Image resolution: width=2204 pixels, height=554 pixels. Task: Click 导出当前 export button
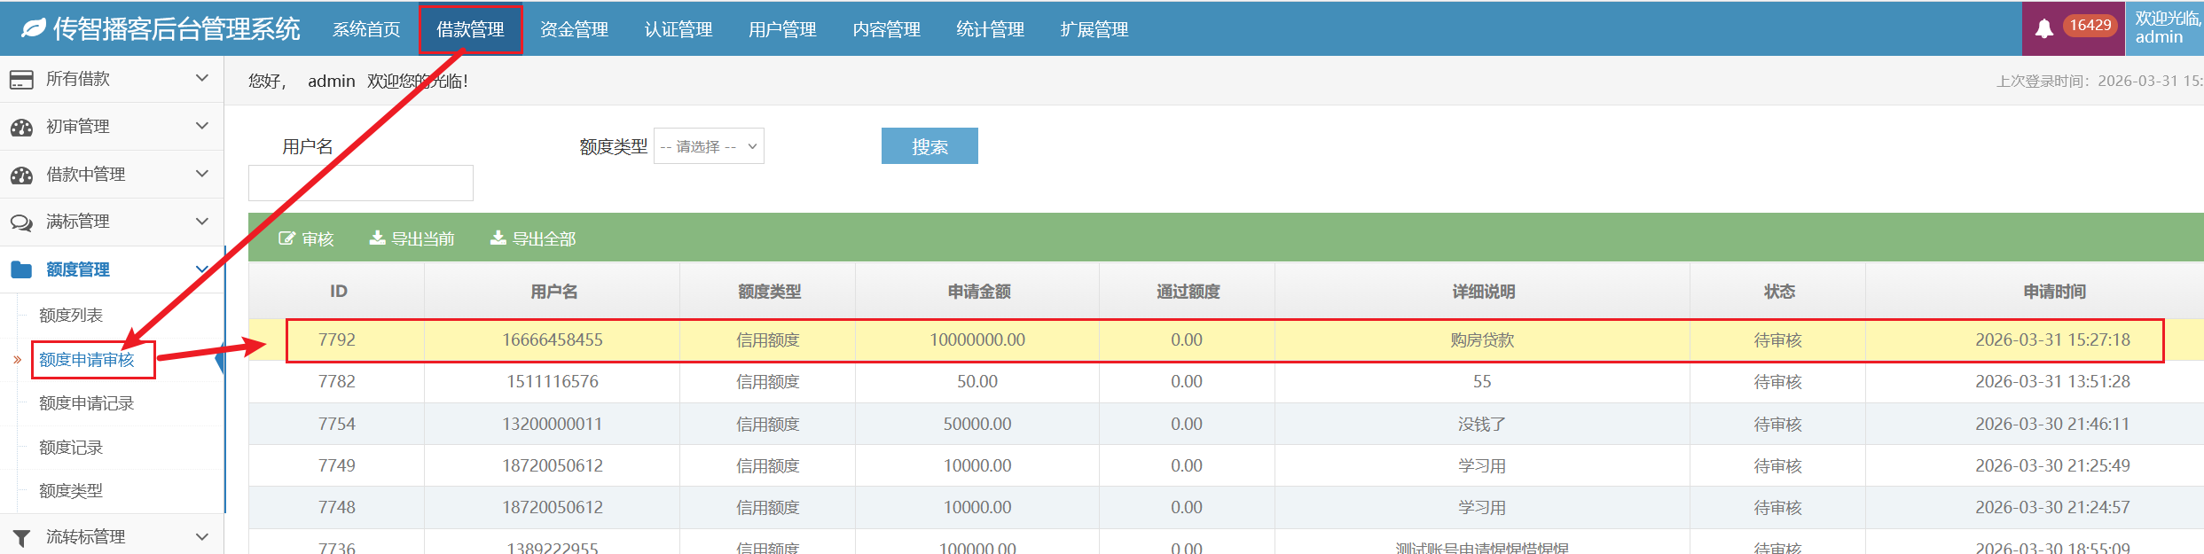click(412, 238)
